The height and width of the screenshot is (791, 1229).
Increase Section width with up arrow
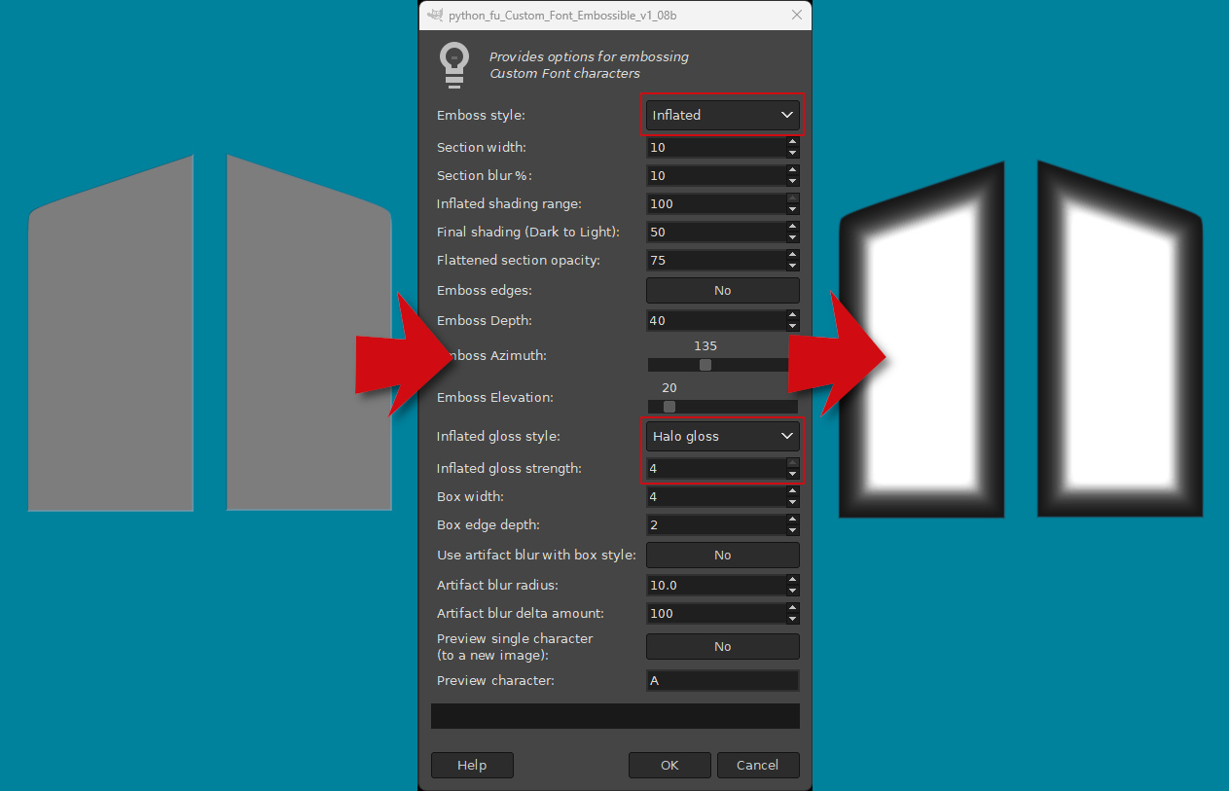[793, 142]
